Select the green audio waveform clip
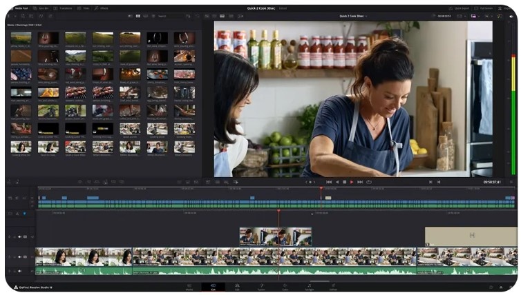521x295 pixels. pyautogui.click(x=274, y=271)
